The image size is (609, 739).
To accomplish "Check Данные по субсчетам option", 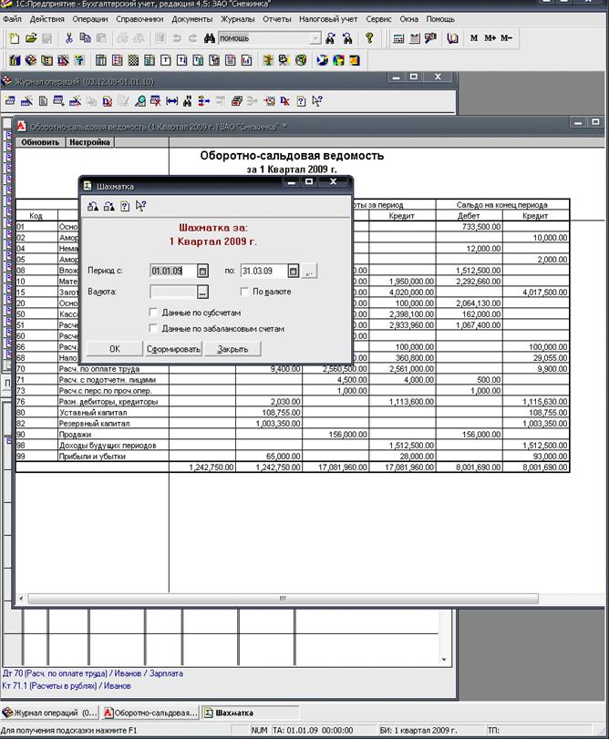I will pyautogui.click(x=153, y=312).
